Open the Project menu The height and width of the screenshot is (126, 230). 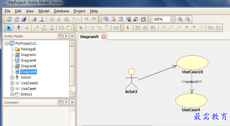click(x=79, y=11)
